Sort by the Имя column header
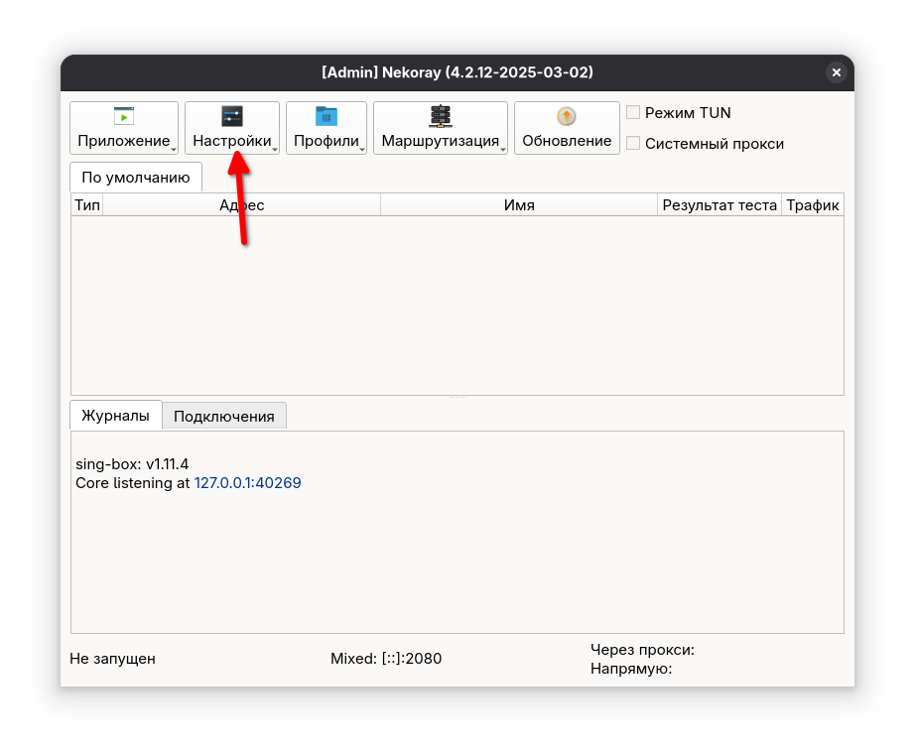 click(x=519, y=204)
